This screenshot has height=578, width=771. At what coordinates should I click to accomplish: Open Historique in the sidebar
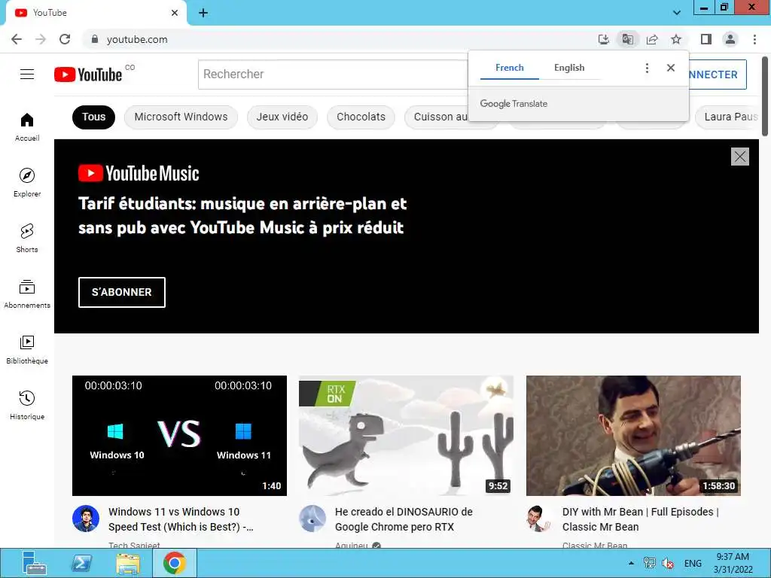click(x=27, y=405)
